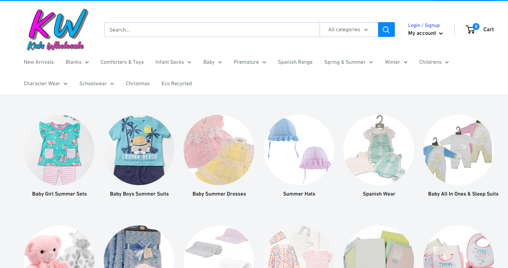Image resolution: width=508 pixels, height=268 pixels.
Task: Expand the Spring & Summer menu
Action: pyautogui.click(x=349, y=62)
